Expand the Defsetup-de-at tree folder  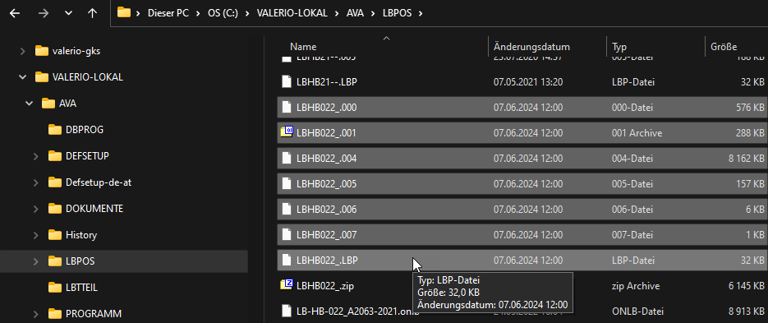(36, 182)
